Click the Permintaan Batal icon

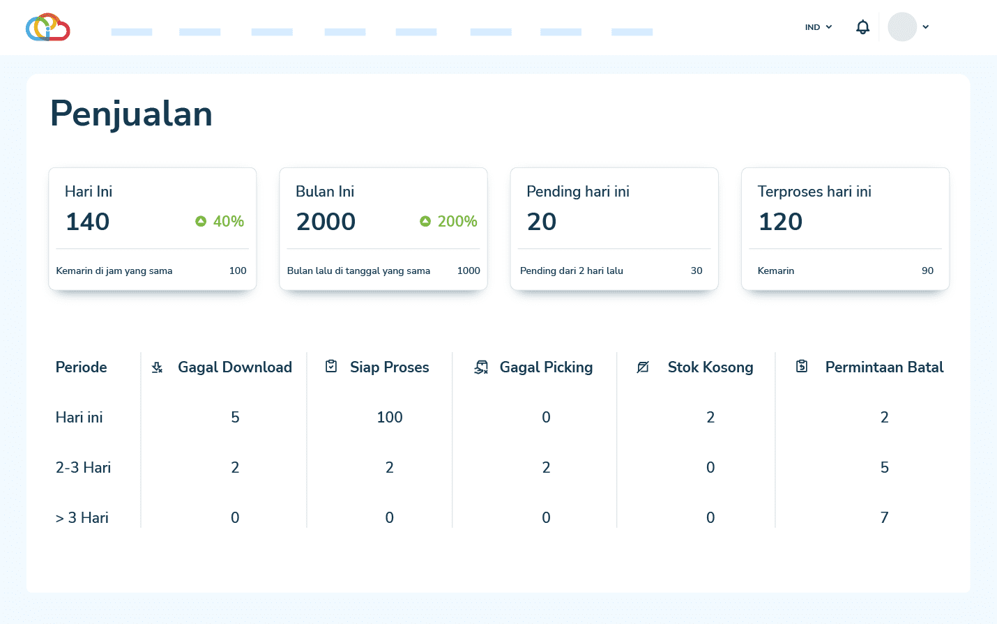pyautogui.click(x=802, y=367)
